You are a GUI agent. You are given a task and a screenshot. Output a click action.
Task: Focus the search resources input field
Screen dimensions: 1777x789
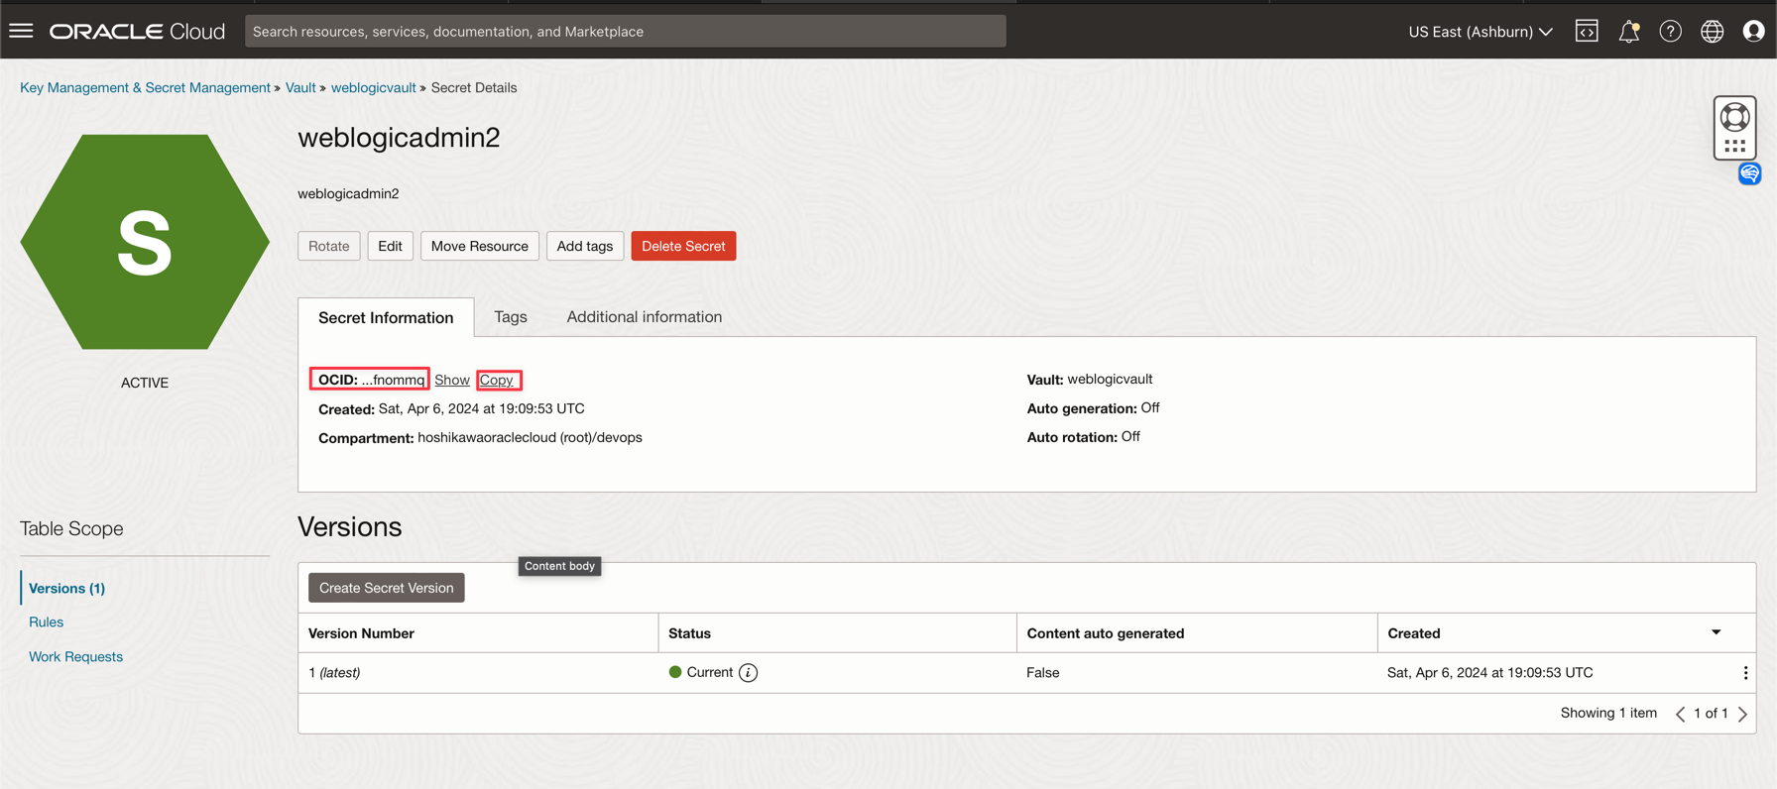click(626, 32)
